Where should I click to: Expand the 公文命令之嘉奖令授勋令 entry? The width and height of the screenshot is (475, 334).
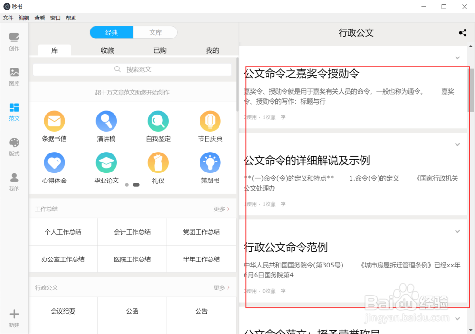pos(457,58)
